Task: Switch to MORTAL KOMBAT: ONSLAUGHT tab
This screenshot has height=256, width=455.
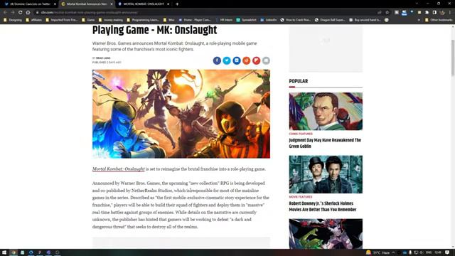Action: (144, 4)
